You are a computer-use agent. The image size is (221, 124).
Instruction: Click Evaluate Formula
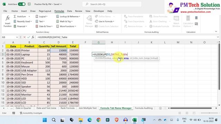point(159,26)
